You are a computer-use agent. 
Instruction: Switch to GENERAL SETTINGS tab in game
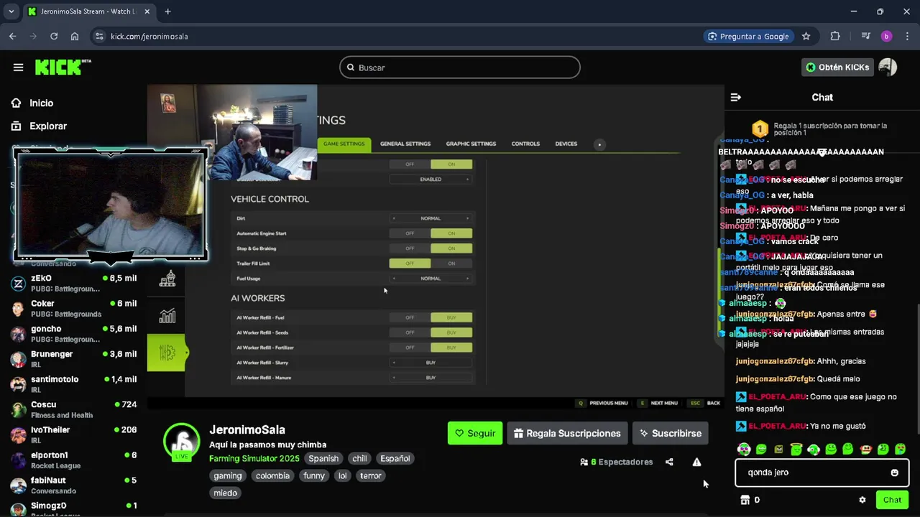point(405,144)
